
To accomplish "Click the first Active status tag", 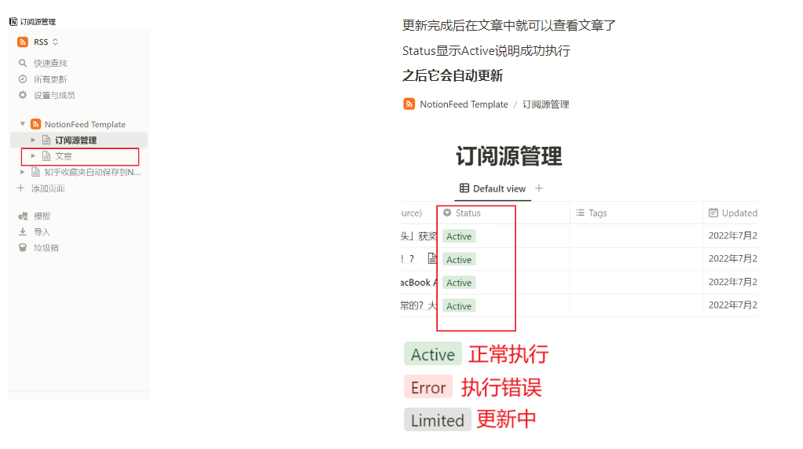I will pyautogui.click(x=459, y=236).
